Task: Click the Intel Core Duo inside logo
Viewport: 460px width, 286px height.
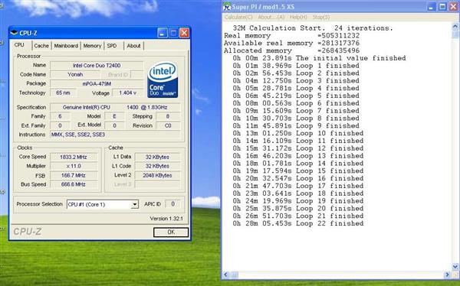Action: coord(163,80)
